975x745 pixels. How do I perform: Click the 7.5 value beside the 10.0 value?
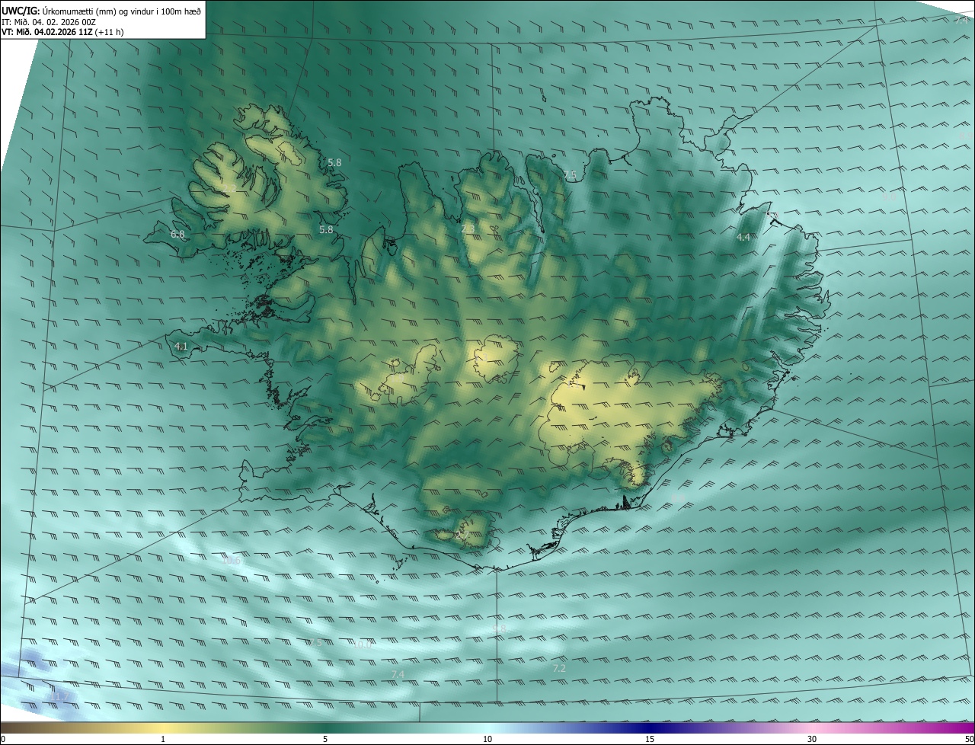pyautogui.click(x=315, y=643)
